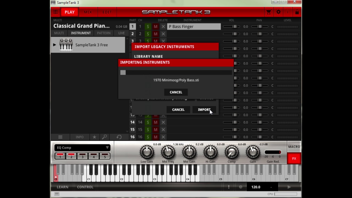
Task: Solo part 14
Action: [x=148, y=122]
